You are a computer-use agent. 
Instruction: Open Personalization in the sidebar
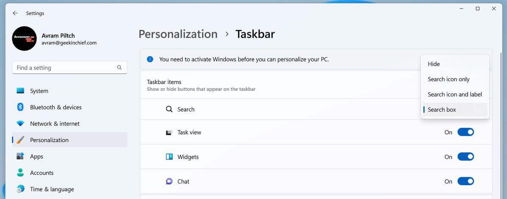tap(49, 140)
